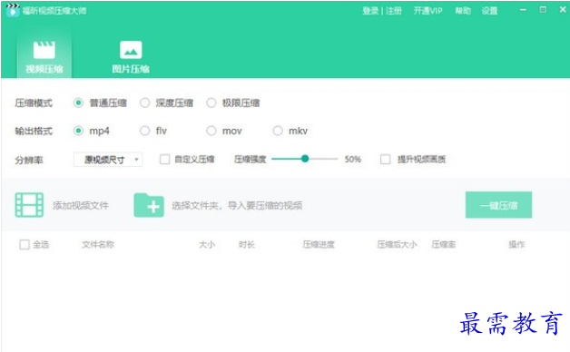
Task: Choose flv output format
Action: 144,131
